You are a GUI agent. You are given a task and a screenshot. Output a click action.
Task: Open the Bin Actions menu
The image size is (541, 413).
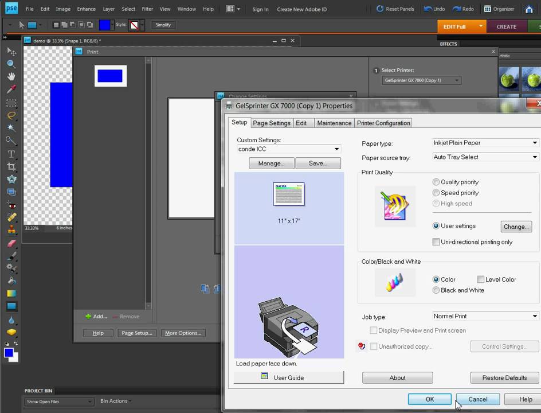[116, 401]
